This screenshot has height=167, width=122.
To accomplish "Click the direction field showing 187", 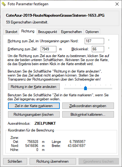I will pos(94,41).
